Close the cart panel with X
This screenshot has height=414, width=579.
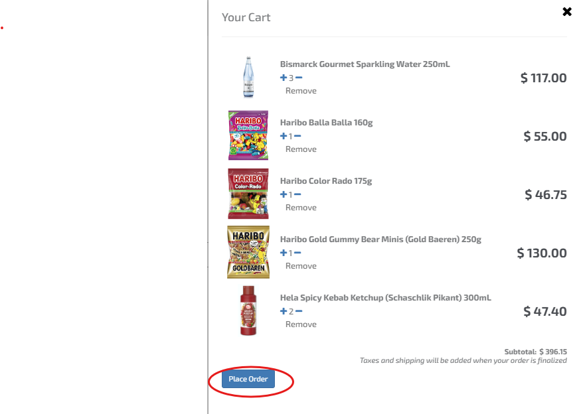click(x=567, y=12)
